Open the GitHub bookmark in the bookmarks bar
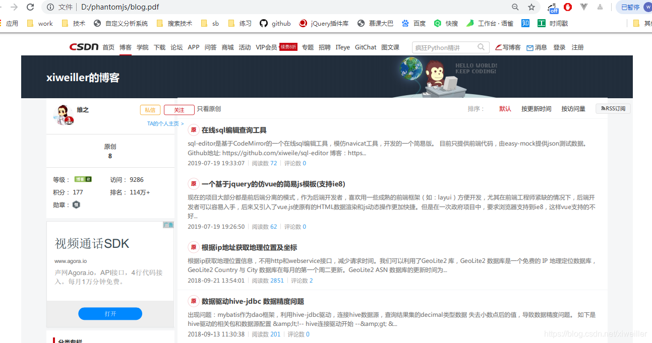 (274, 23)
